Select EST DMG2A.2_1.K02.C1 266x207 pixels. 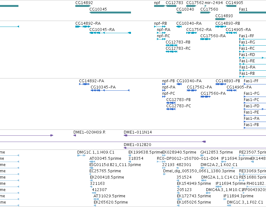[x=219, y=165]
